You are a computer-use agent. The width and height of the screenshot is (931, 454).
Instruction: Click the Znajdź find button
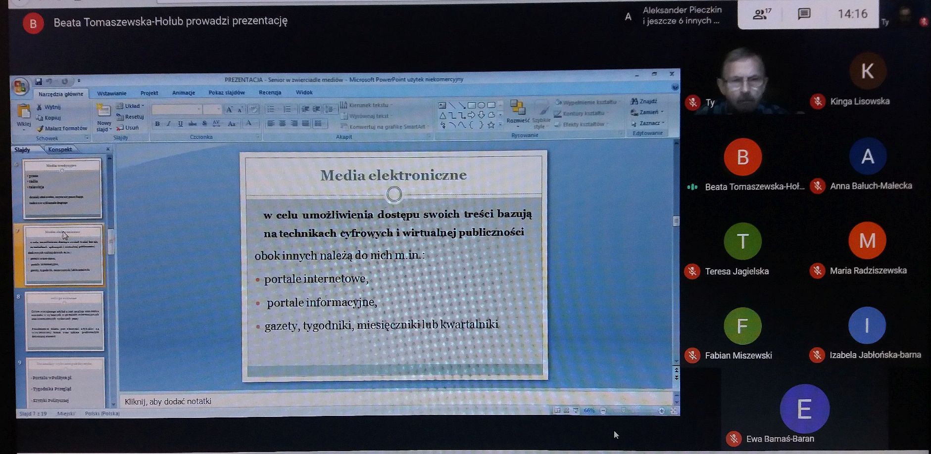point(644,101)
